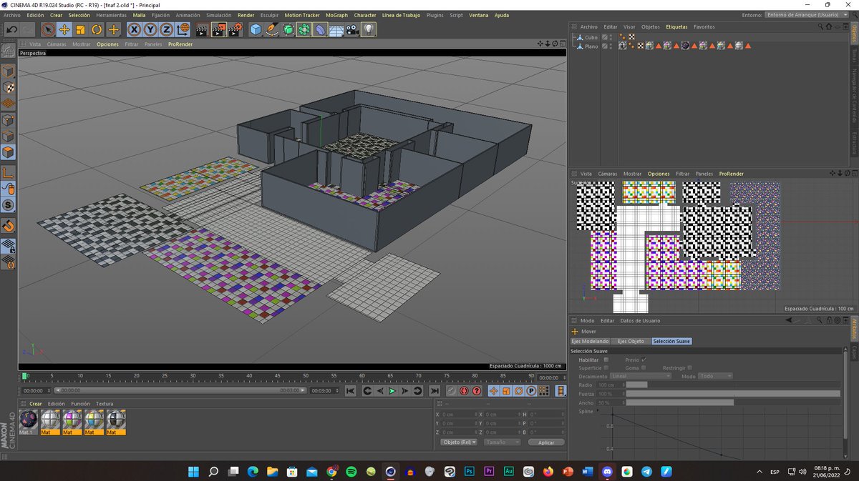The width and height of the screenshot is (859, 481).
Task: Click the Radio slider bar
Action: coord(734,385)
